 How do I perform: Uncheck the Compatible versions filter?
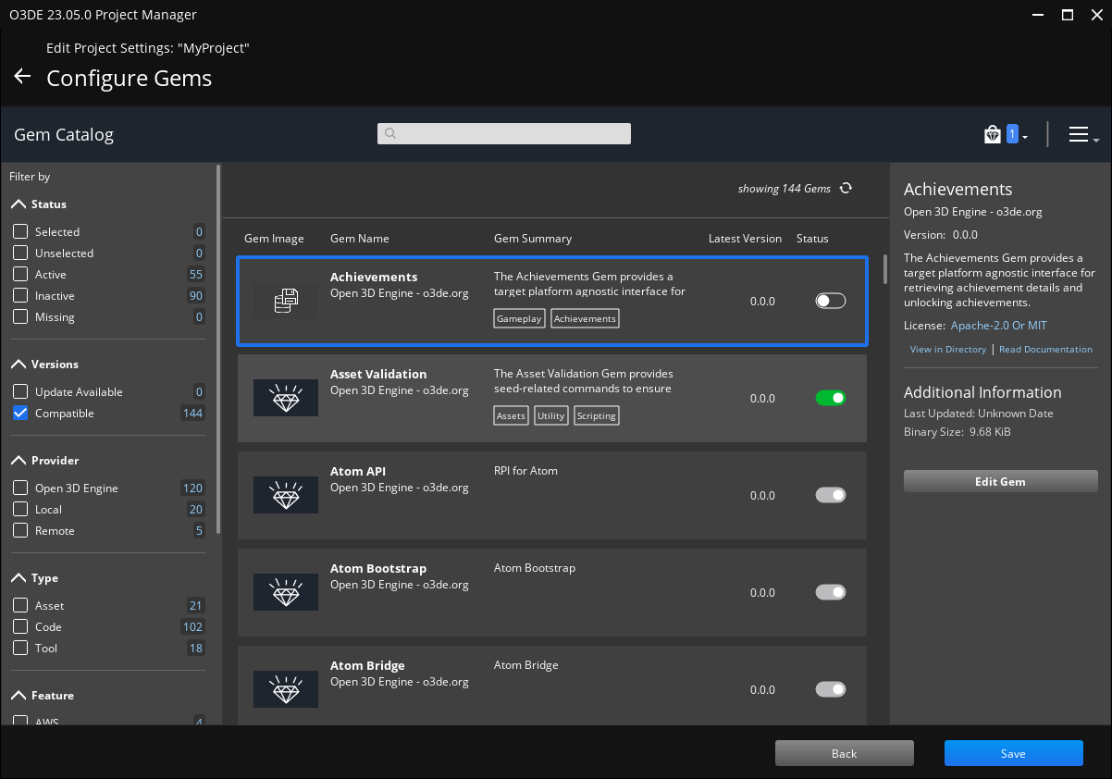coord(20,413)
